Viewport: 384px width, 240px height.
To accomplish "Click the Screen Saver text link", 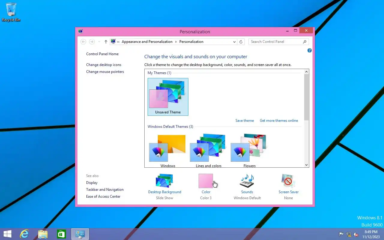I will coord(288,192).
